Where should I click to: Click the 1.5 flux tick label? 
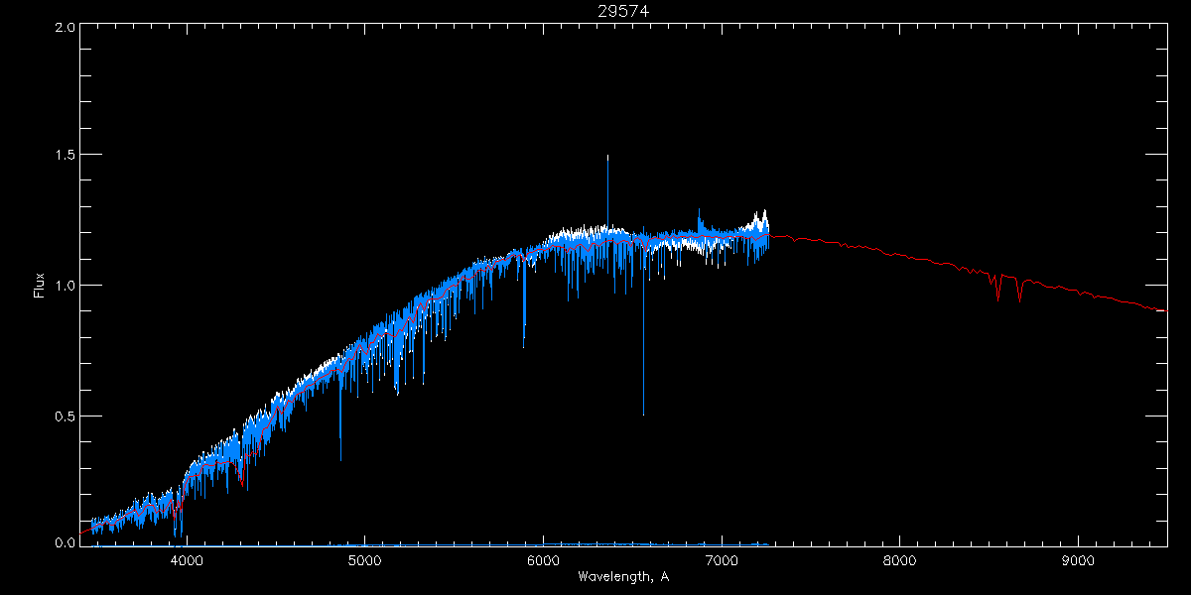[x=65, y=155]
